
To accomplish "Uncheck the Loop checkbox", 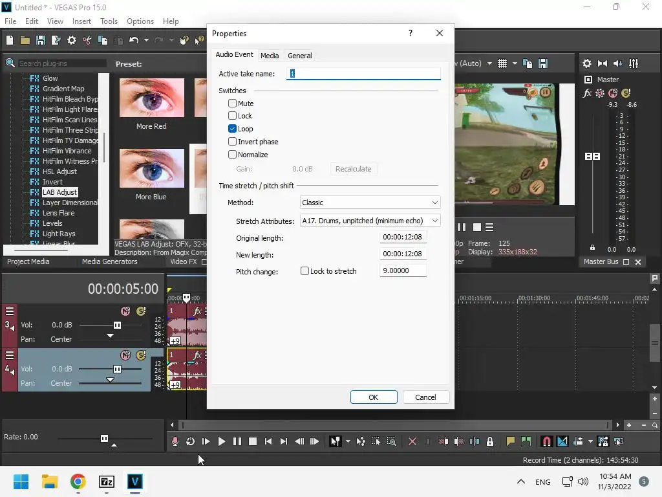I will [232, 129].
